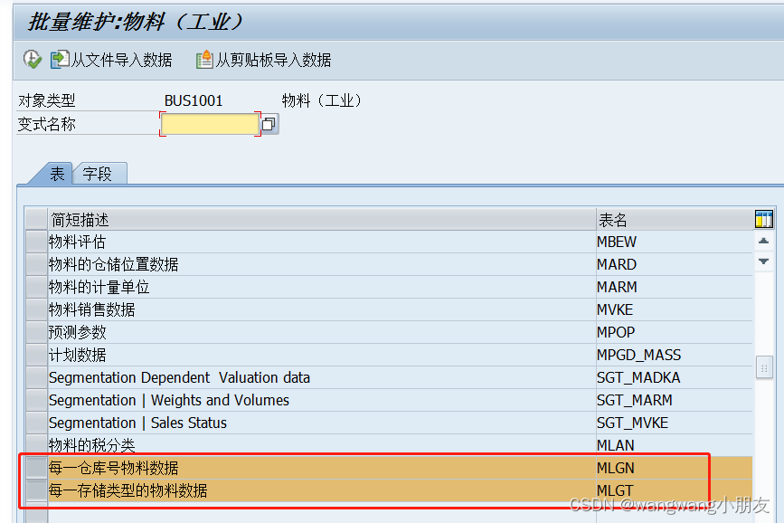Click the SGT_MVKE table name cell

(675, 423)
